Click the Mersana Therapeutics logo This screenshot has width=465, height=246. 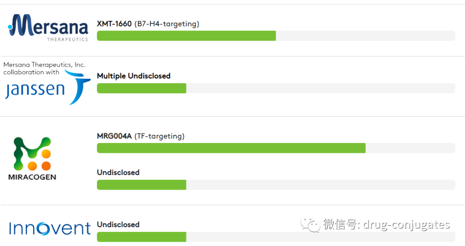(x=48, y=28)
